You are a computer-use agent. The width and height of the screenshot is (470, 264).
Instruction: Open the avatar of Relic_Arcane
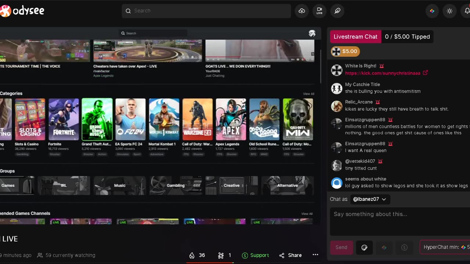tap(337, 106)
